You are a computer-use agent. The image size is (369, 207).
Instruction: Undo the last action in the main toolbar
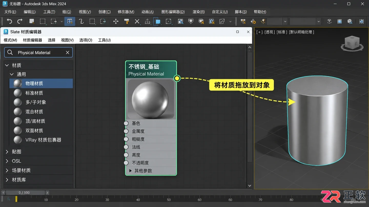9,21
